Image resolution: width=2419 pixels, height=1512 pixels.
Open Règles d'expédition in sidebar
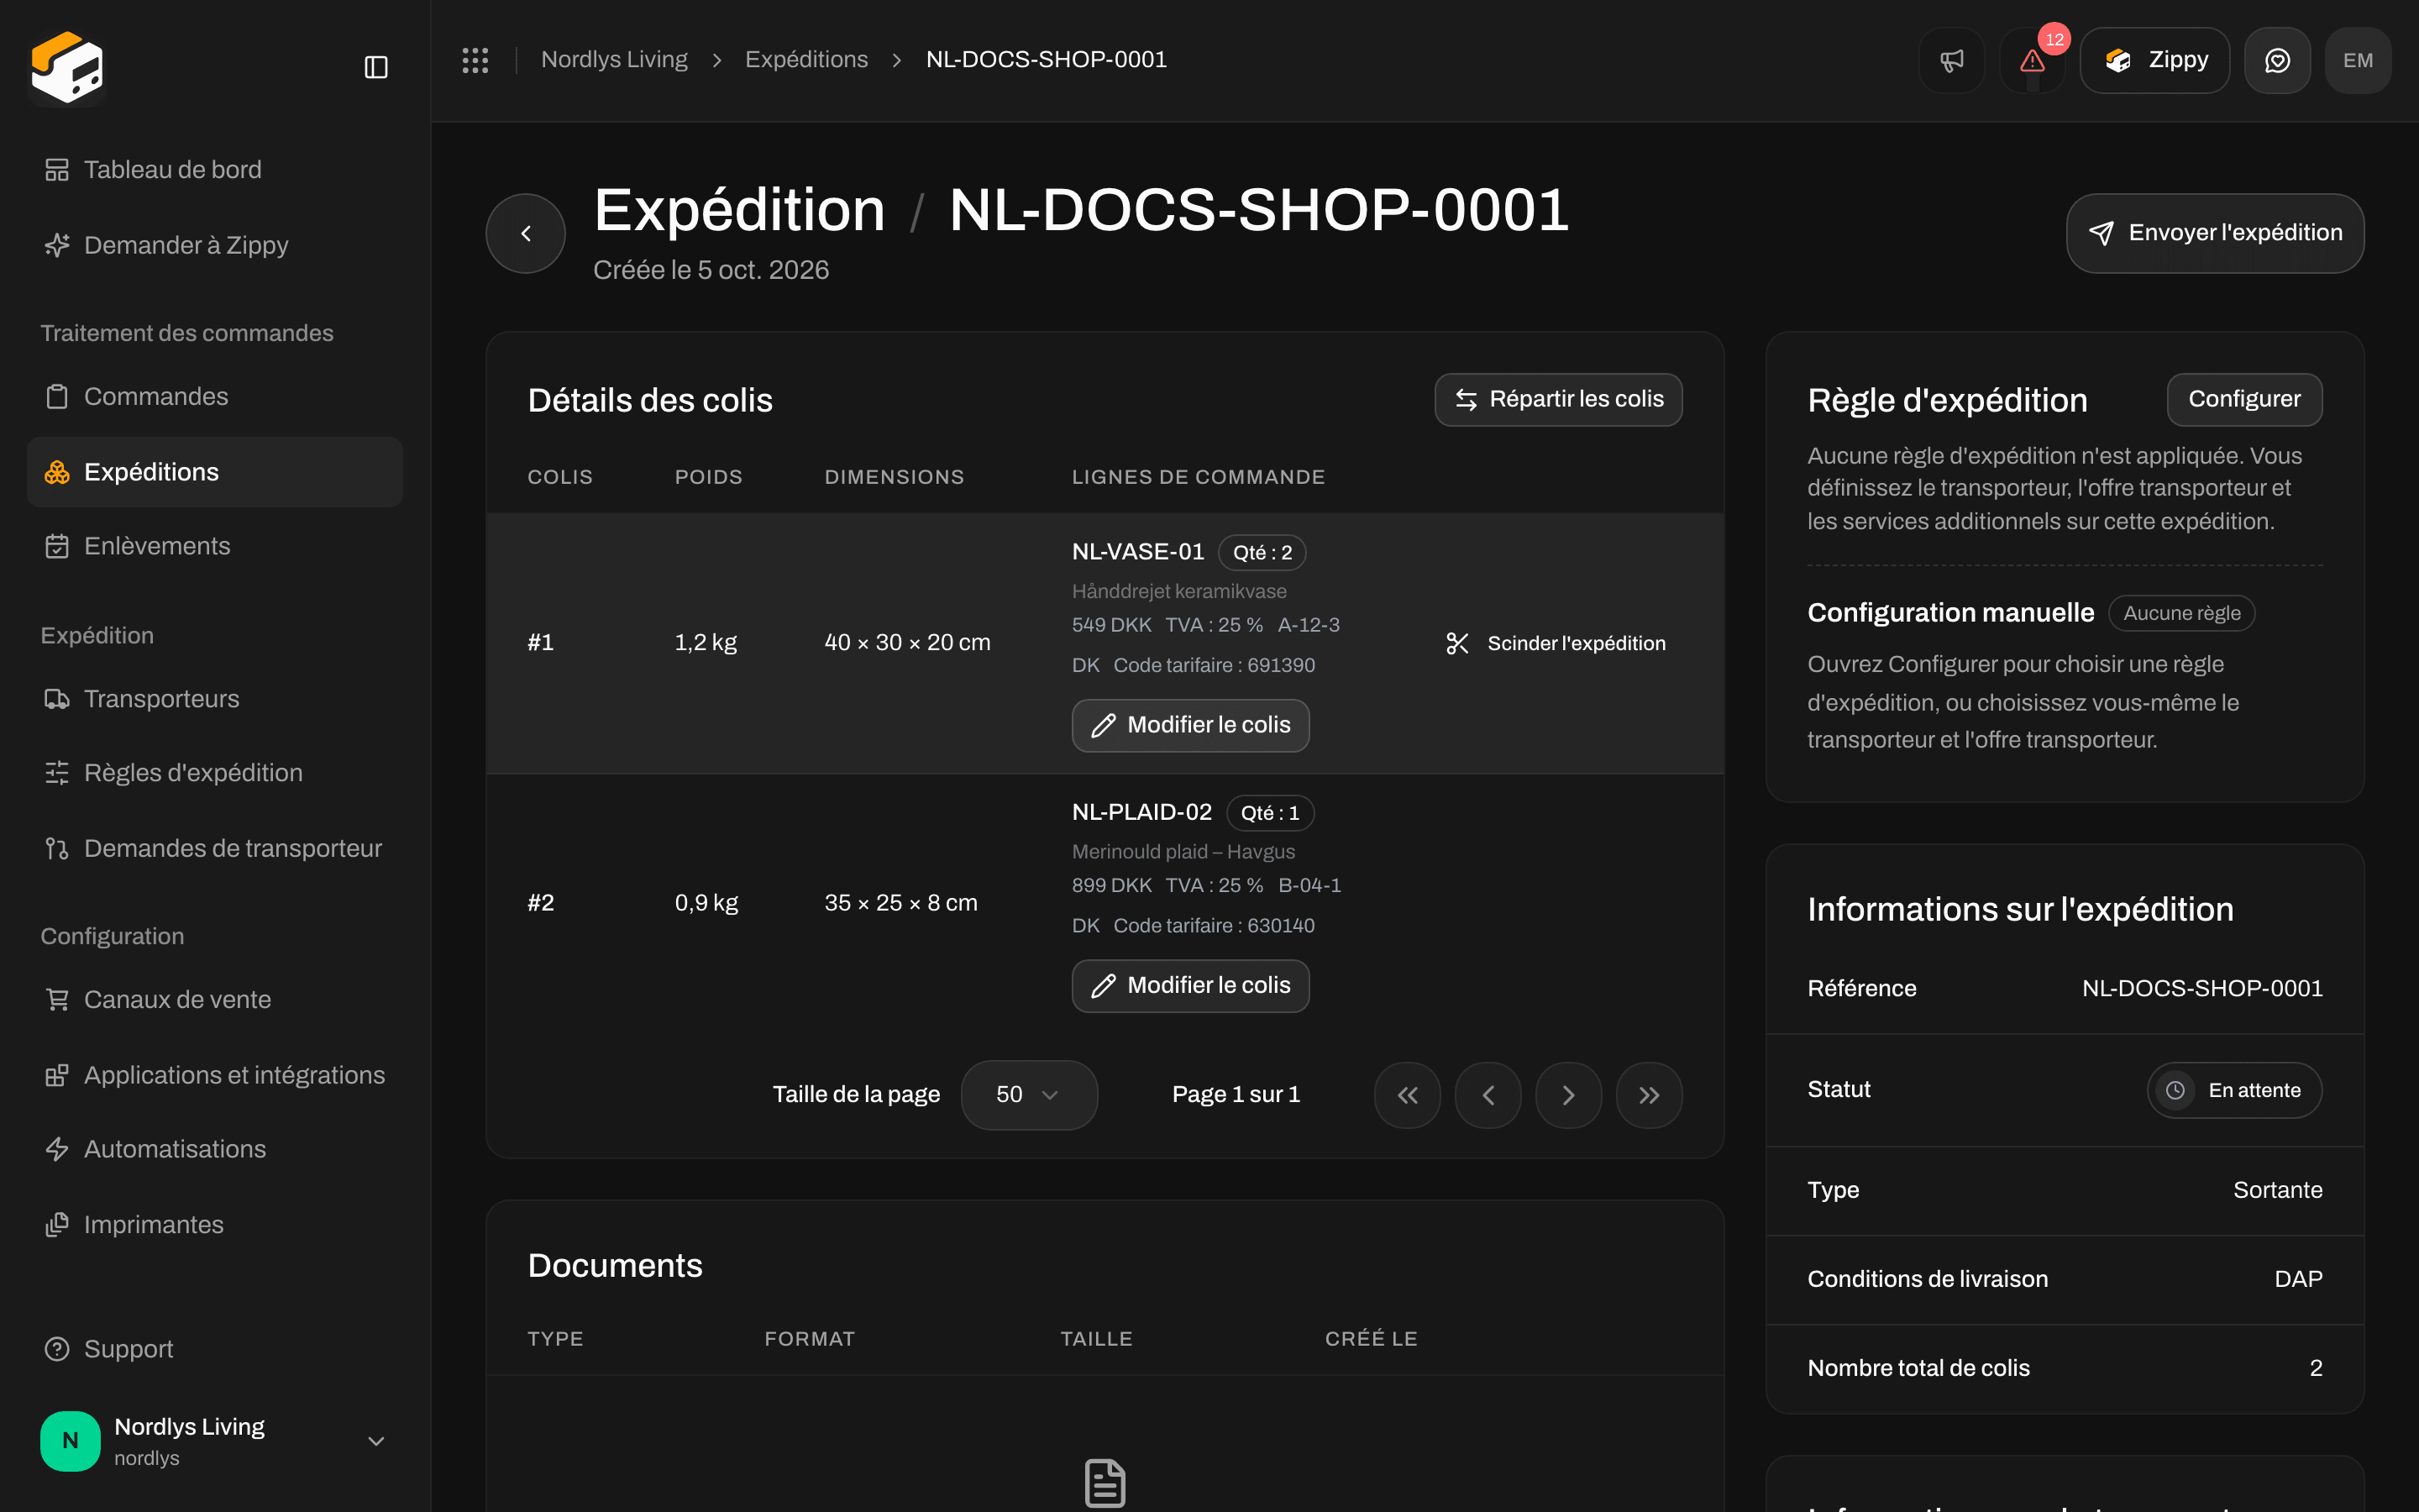215,773
